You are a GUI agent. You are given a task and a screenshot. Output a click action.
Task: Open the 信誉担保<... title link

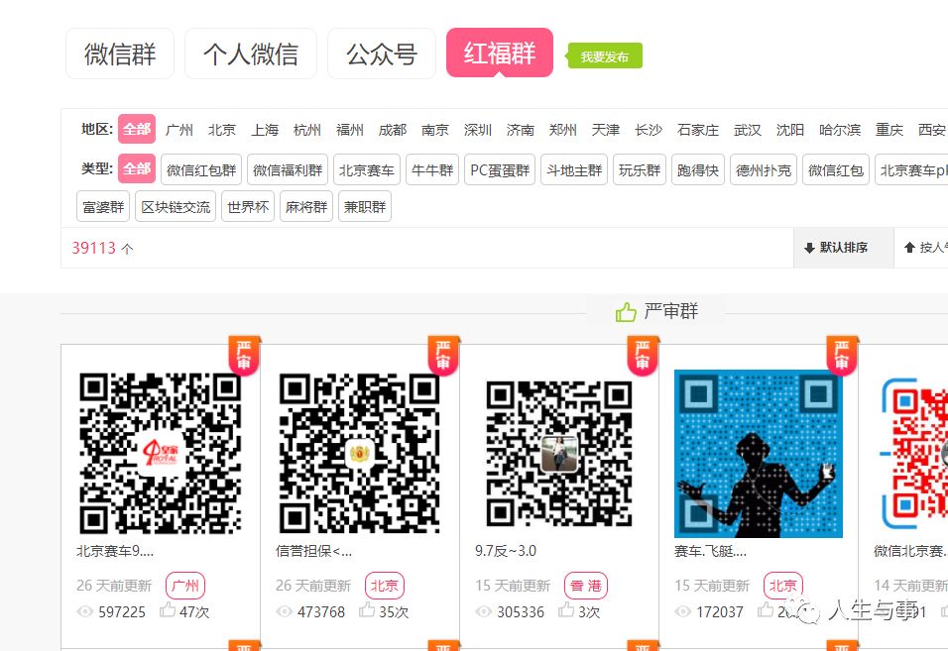[x=313, y=551]
